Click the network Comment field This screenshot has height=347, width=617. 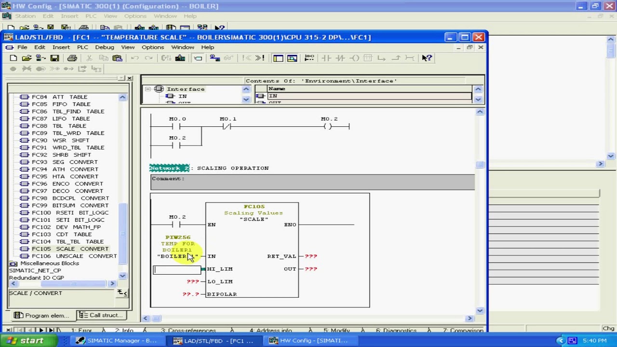click(x=313, y=182)
